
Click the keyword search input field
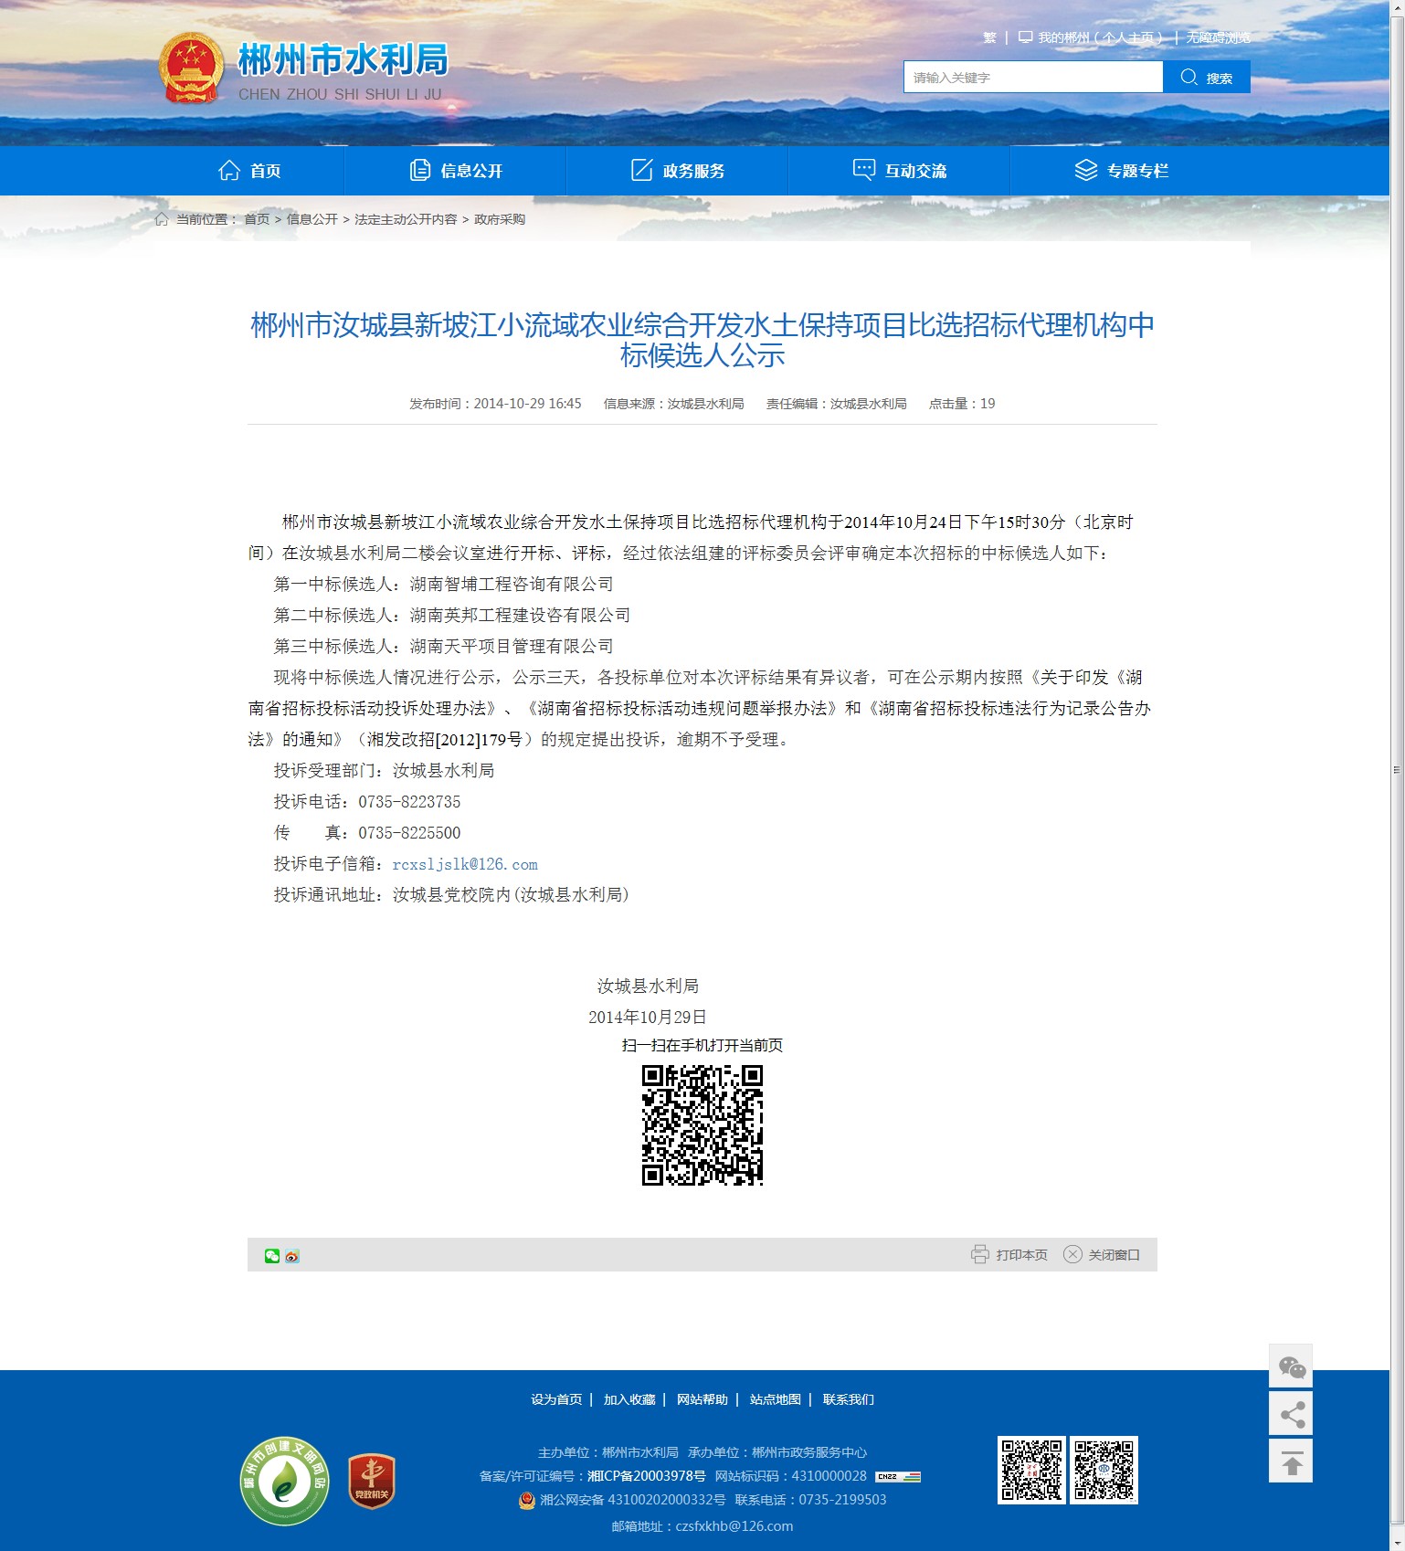[1033, 78]
